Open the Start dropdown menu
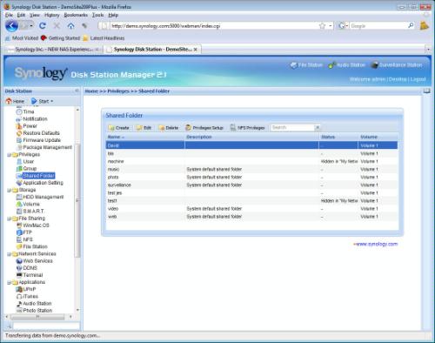This screenshot has width=435, height=343. (42, 101)
